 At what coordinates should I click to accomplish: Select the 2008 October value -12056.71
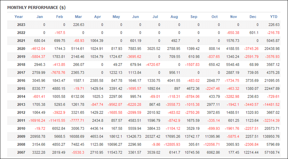click(x=212, y=145)
